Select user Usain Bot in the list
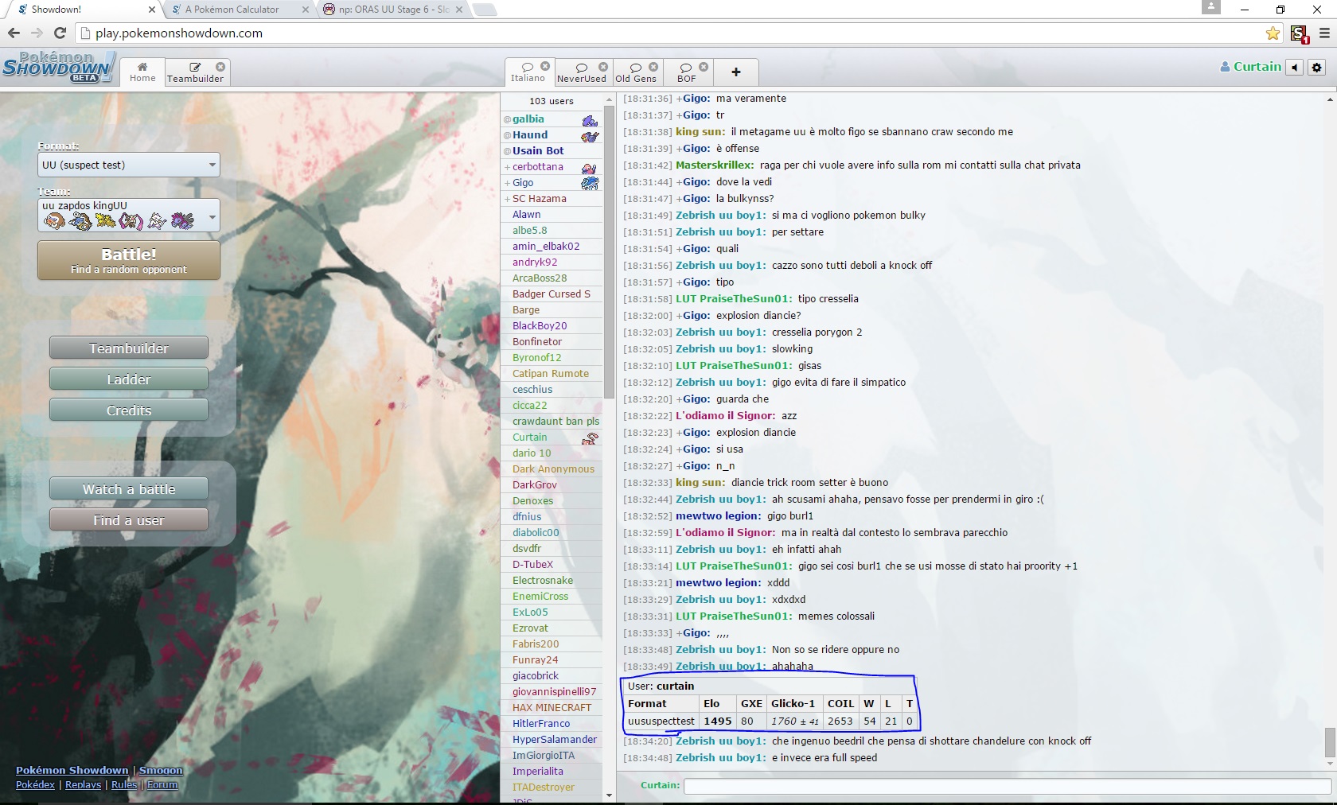1337x805 pixels. (x=552, y=151)
